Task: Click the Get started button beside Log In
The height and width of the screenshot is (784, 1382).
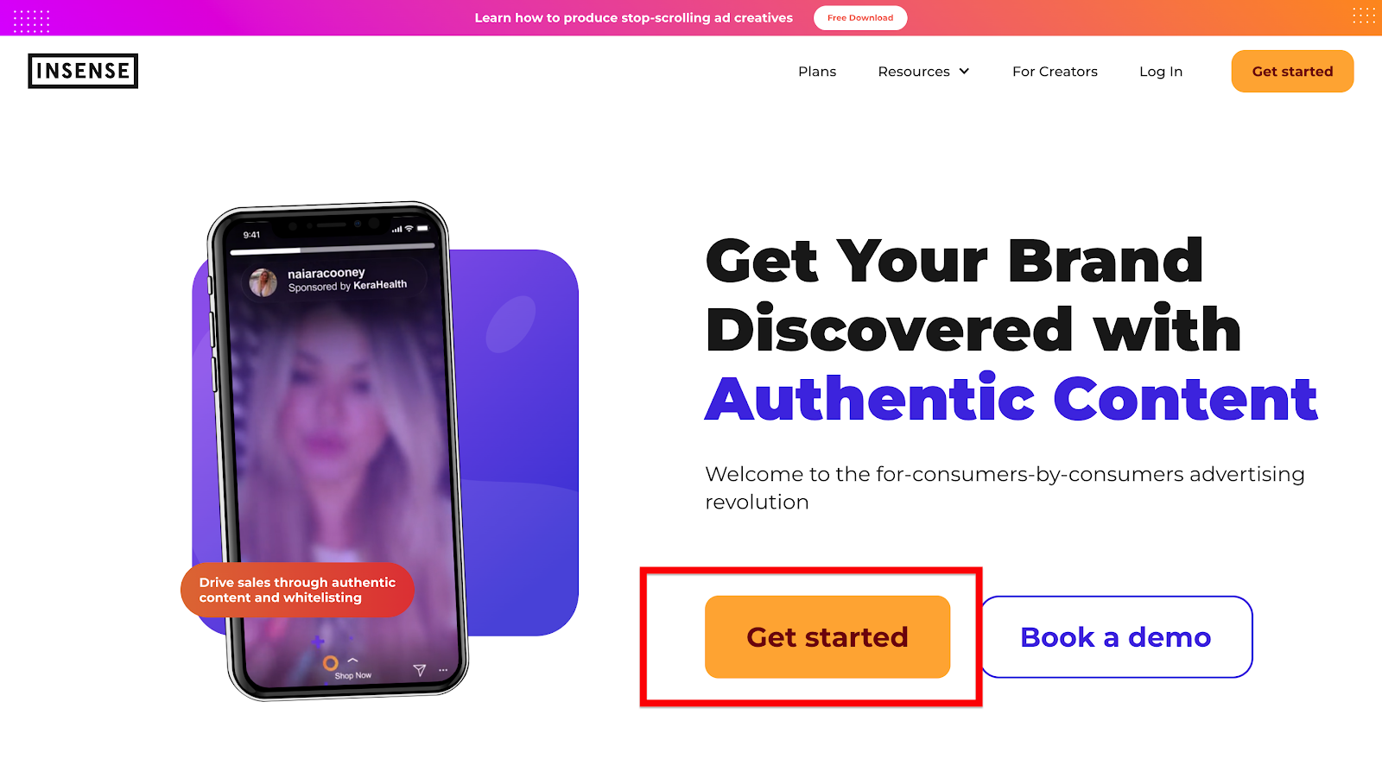Action: pos(1292,72)
